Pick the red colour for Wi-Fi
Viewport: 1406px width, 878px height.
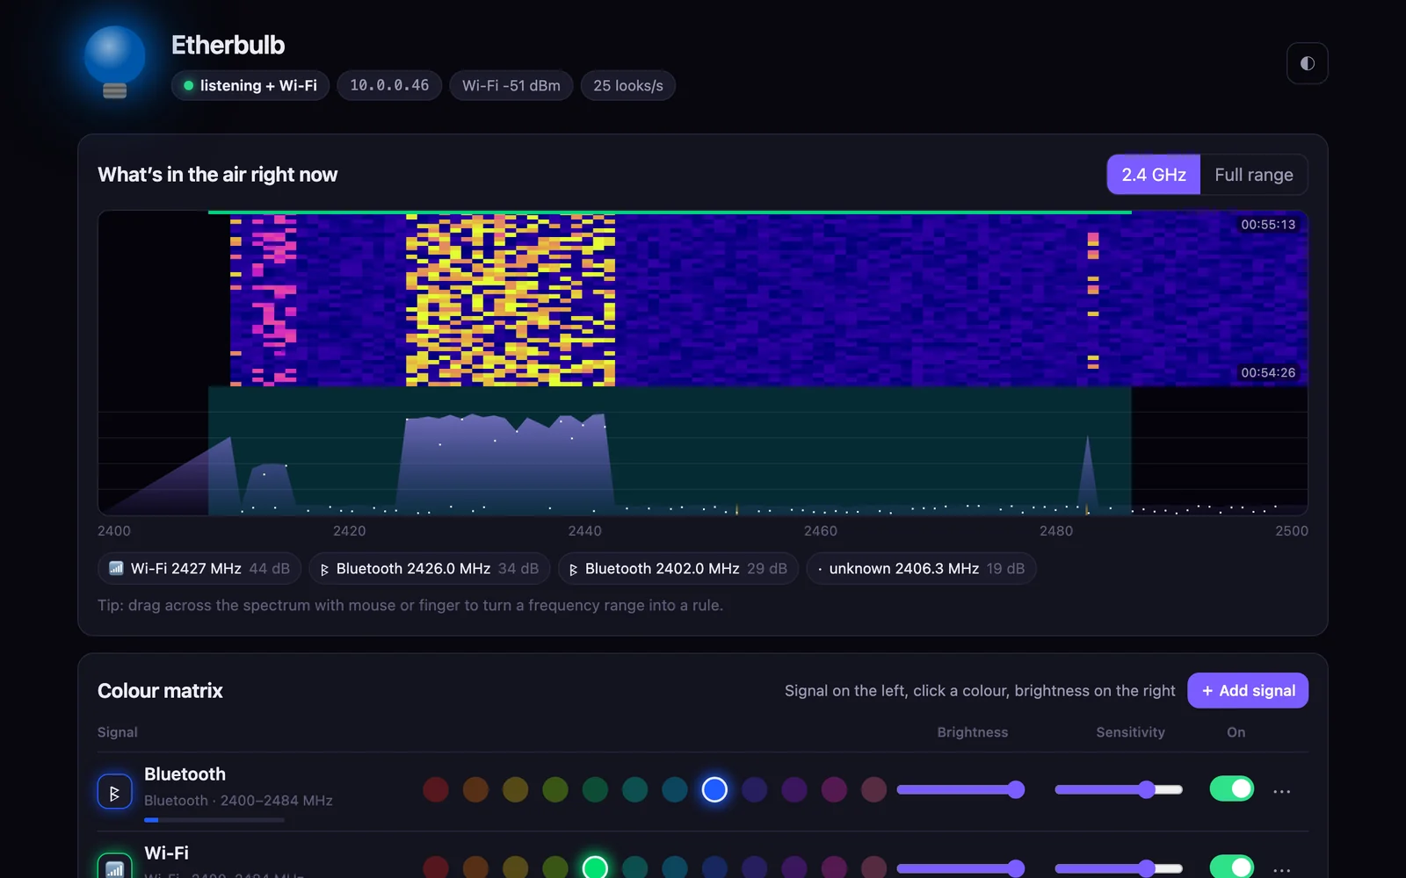[x=436, y=867]
